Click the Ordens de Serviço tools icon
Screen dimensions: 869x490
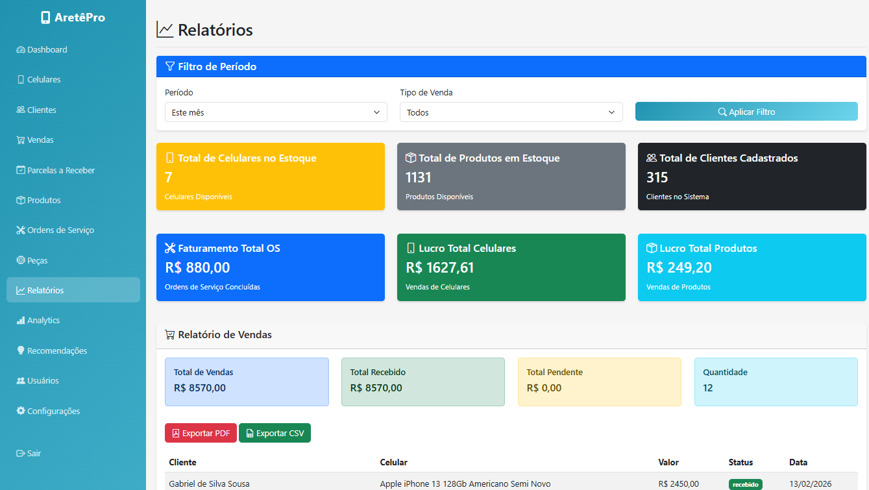21,230
